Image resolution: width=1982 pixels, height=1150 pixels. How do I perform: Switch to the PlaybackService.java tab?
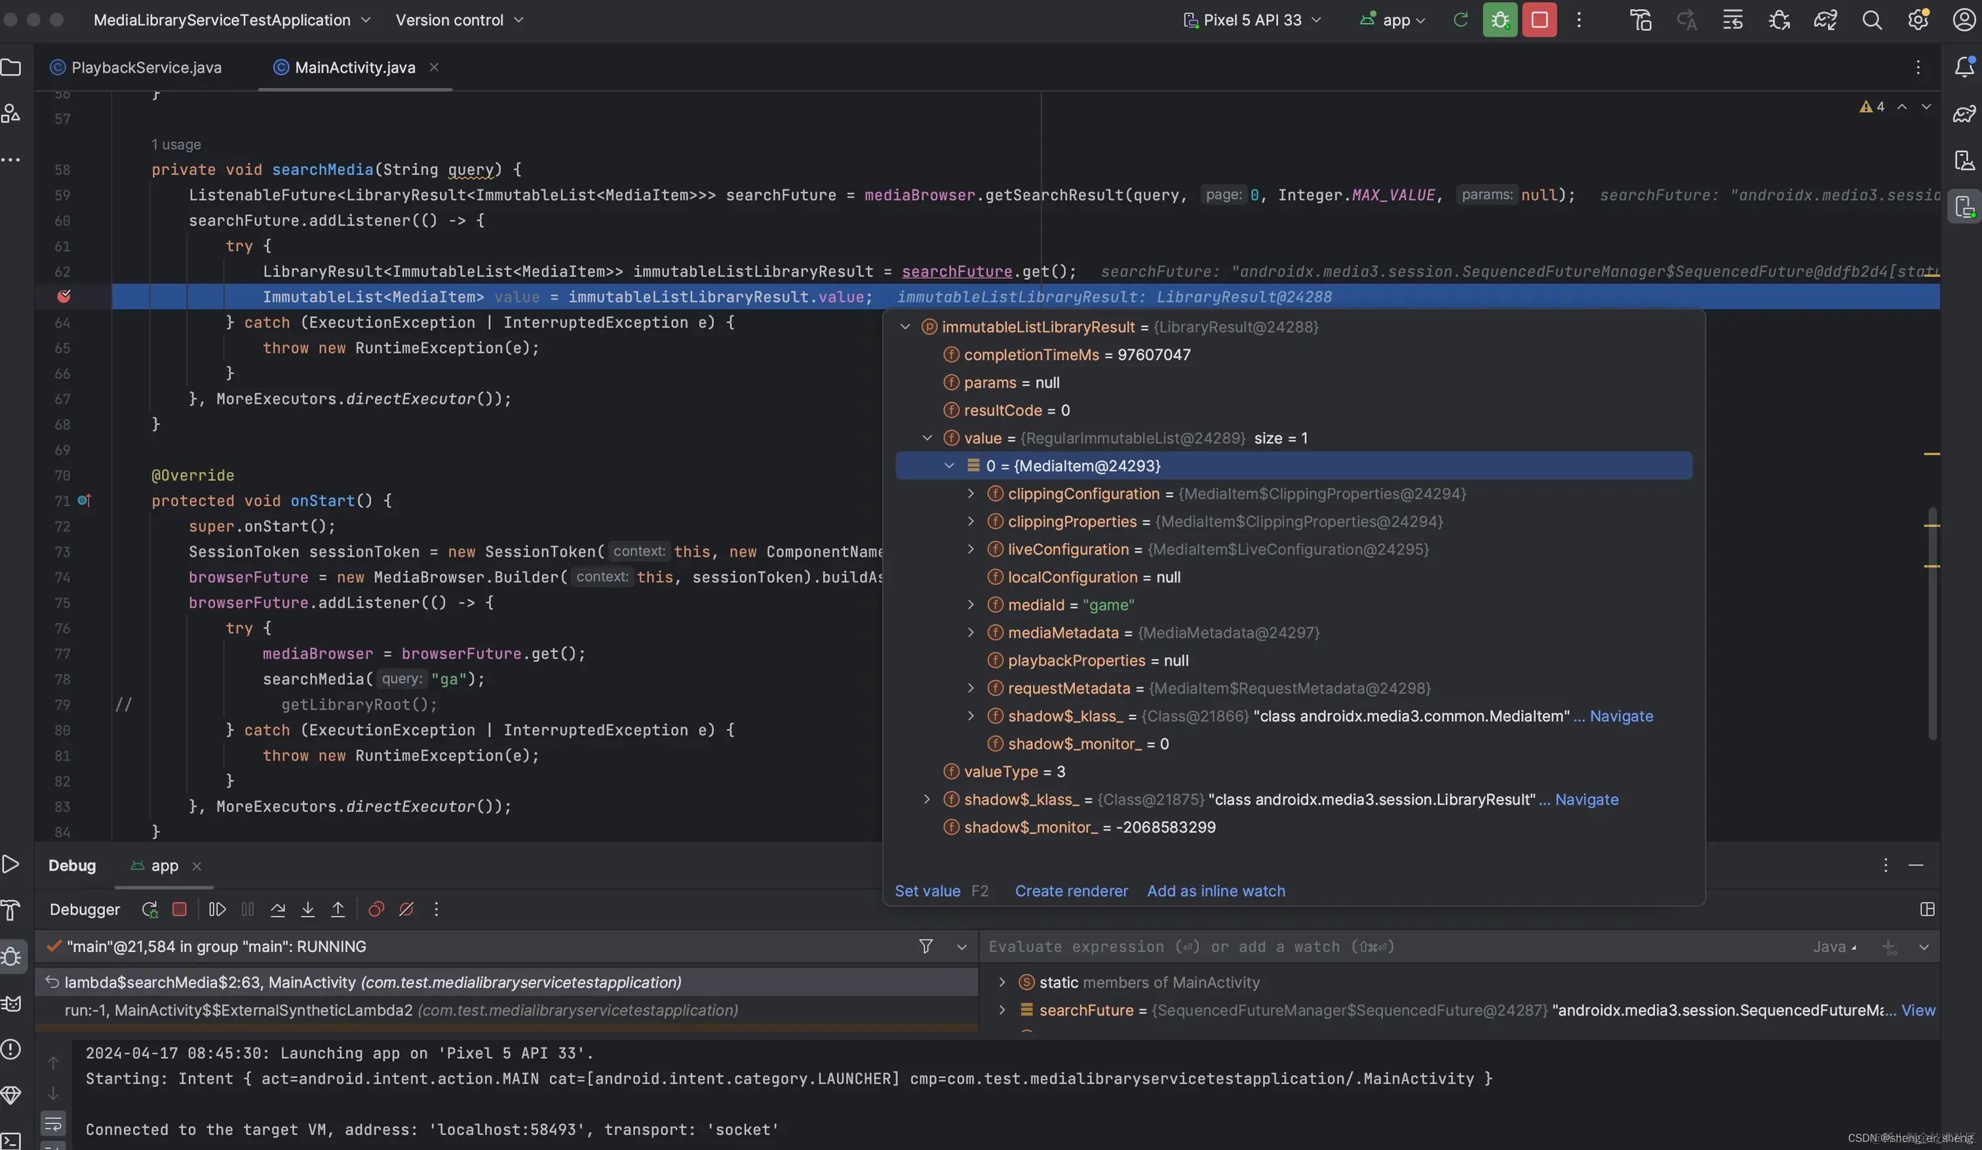point(146,68)
